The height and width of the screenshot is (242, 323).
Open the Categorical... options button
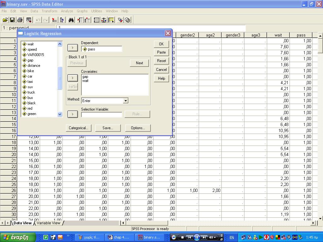(79, 128)
